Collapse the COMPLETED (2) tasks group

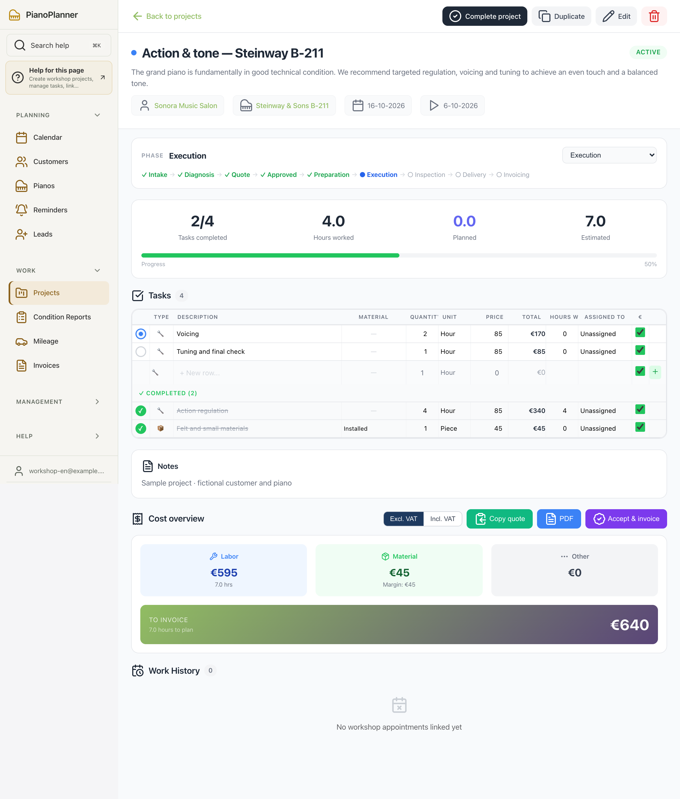(168, 393)
